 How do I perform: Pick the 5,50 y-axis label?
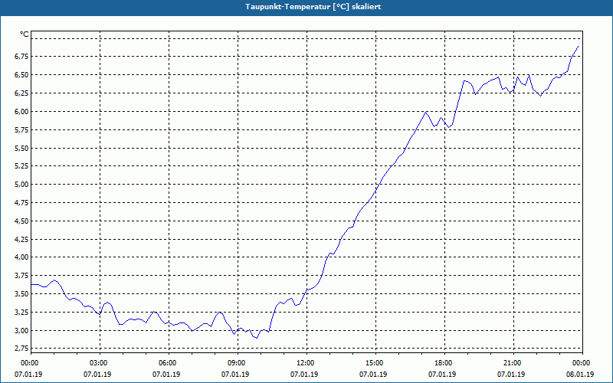21,148
